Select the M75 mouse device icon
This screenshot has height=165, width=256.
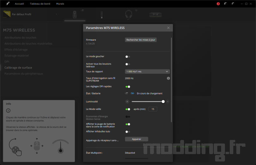tap(75, 14)
